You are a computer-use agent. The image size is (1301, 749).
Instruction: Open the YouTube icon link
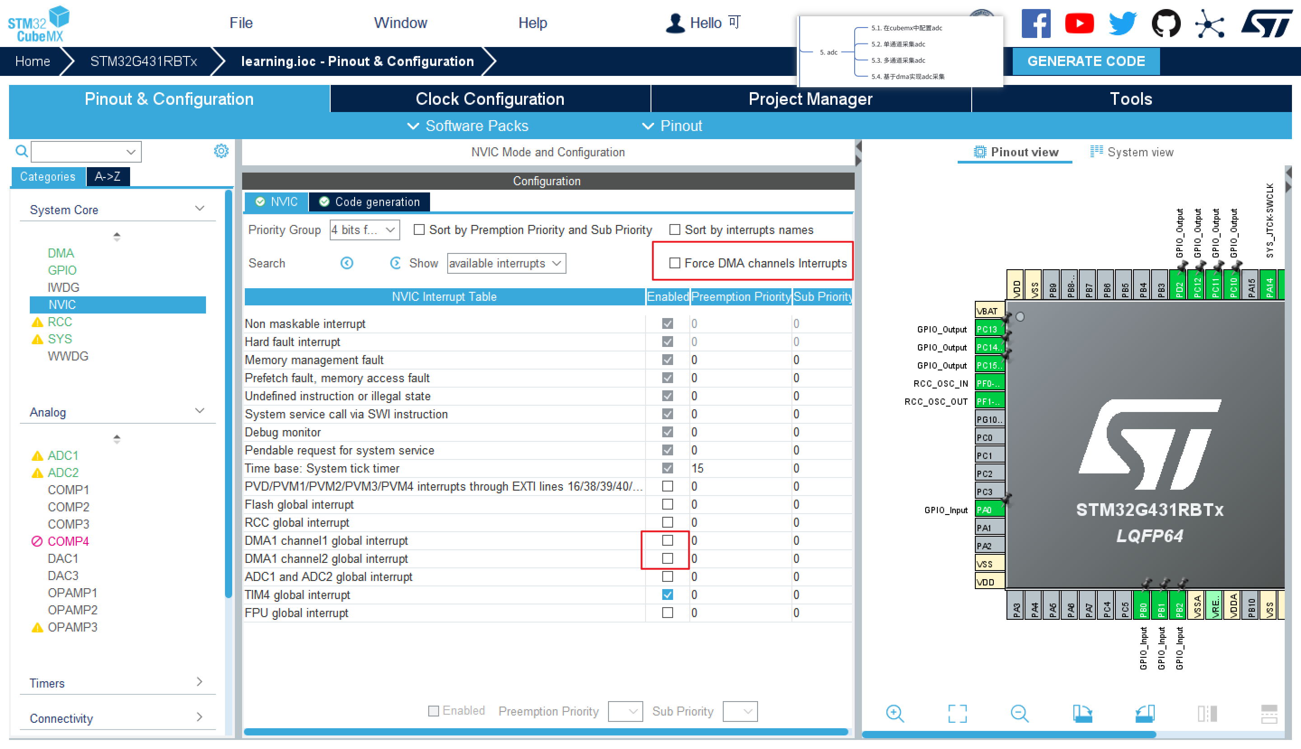[x=1079, y=23]
